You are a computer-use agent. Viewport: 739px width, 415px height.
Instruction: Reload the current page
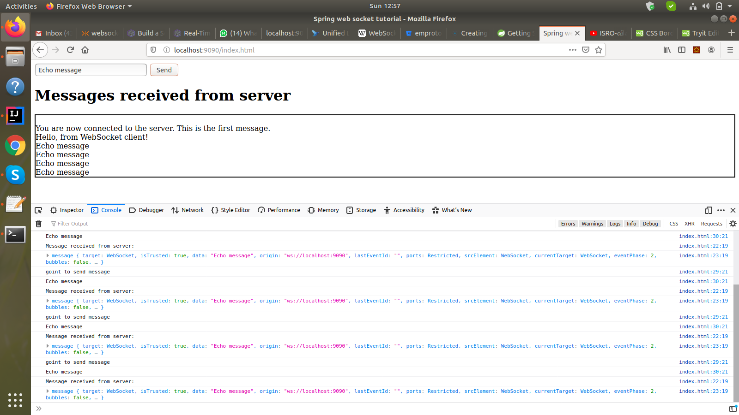70,50
